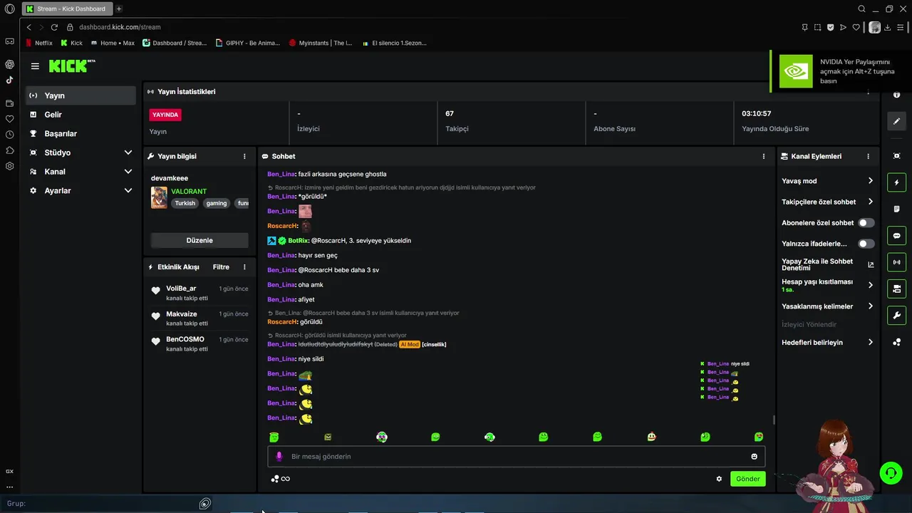Select Gelir in the sidebar
This screenshot has height=513, width=912.
[x=81, y=115]
